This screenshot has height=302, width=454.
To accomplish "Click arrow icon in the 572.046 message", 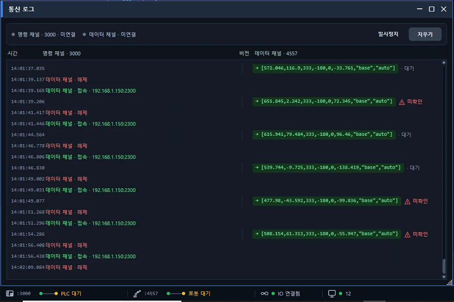I will pos(257,68).
